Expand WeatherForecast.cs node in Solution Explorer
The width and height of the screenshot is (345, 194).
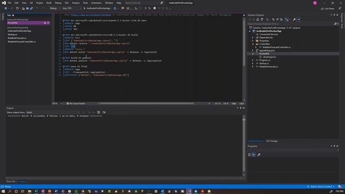click(253, 66)
